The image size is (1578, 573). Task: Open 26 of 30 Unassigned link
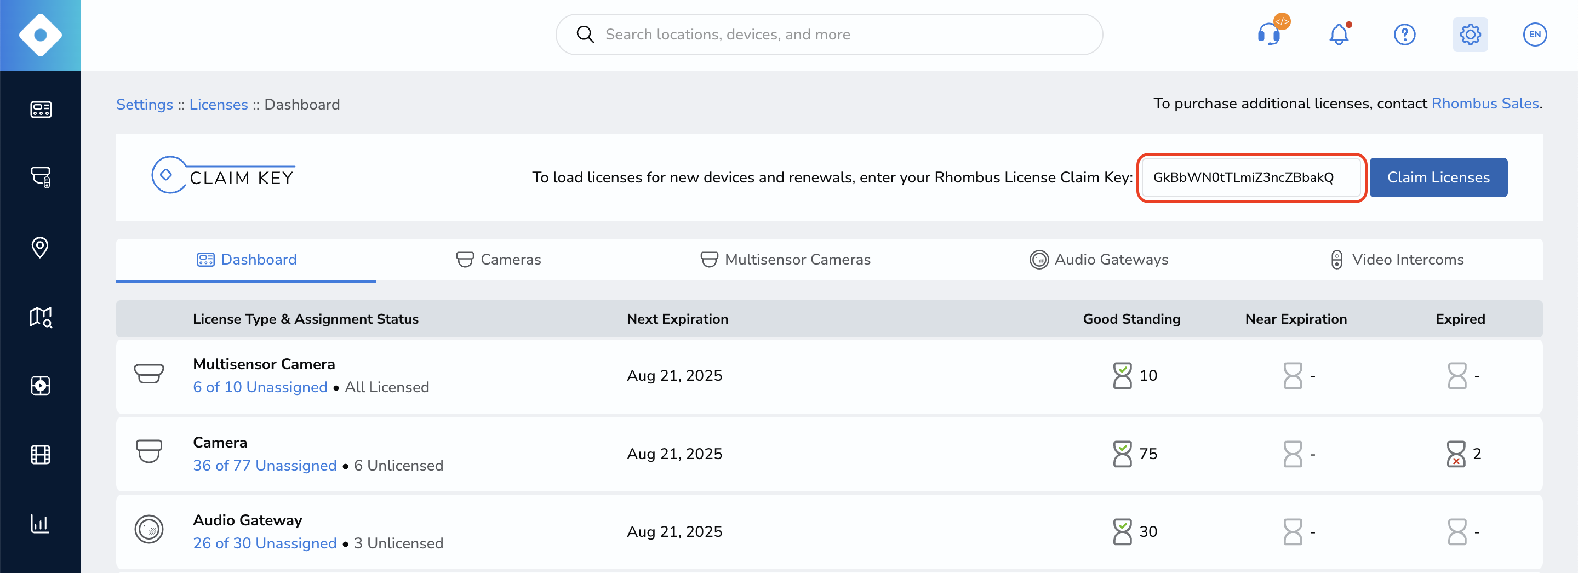[265, 543]
